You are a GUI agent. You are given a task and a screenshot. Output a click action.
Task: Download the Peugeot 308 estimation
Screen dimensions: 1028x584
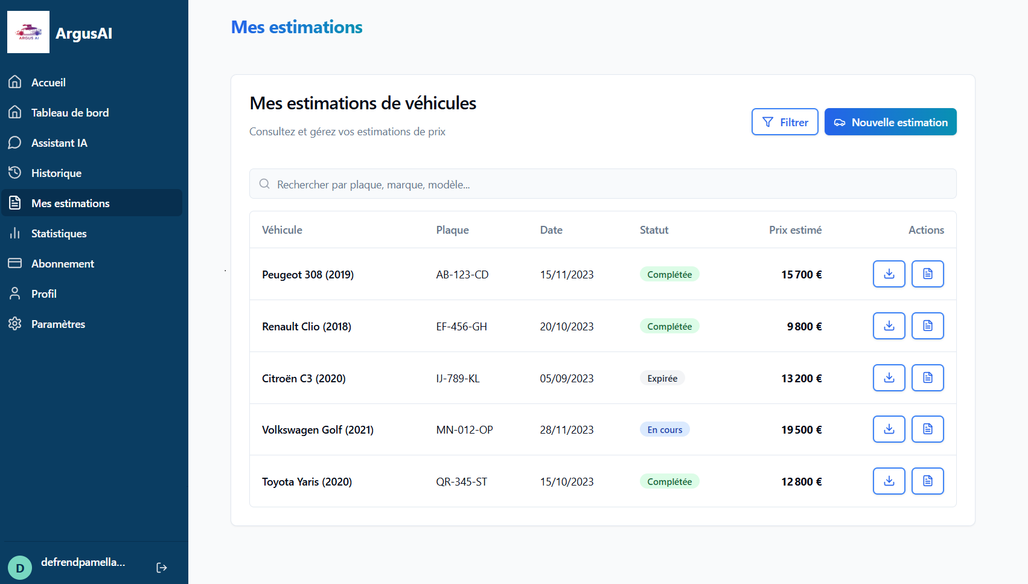(x=889, y=274)
